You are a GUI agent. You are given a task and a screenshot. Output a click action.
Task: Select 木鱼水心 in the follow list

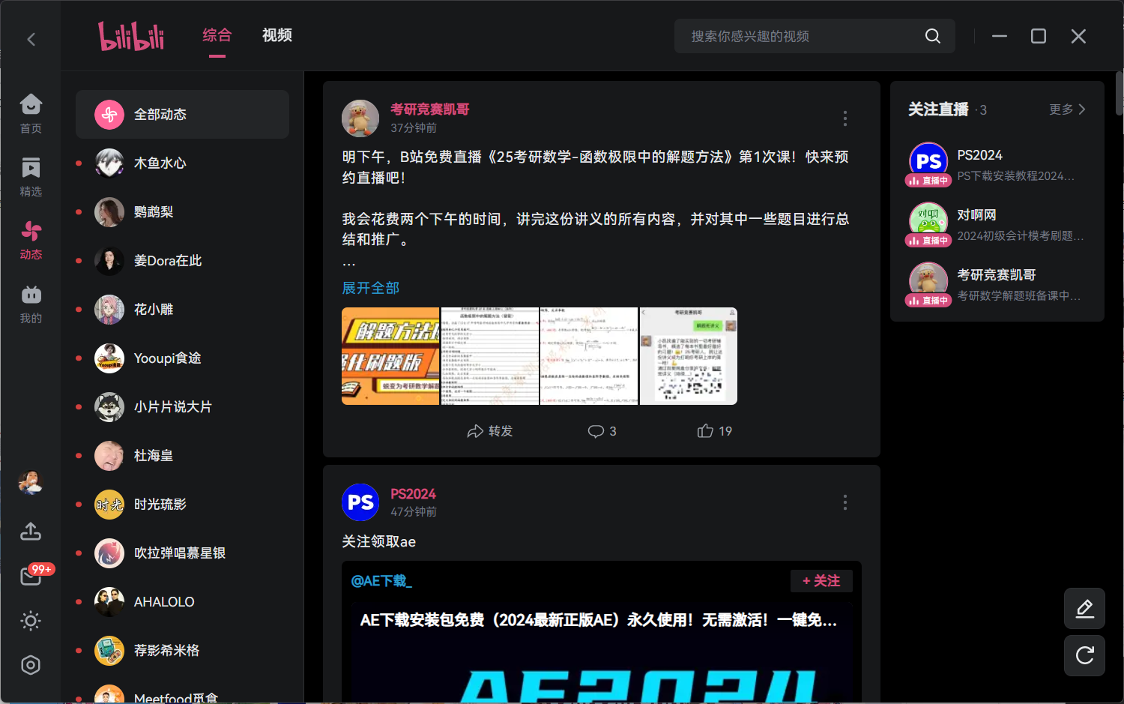(x=182, y=163)
